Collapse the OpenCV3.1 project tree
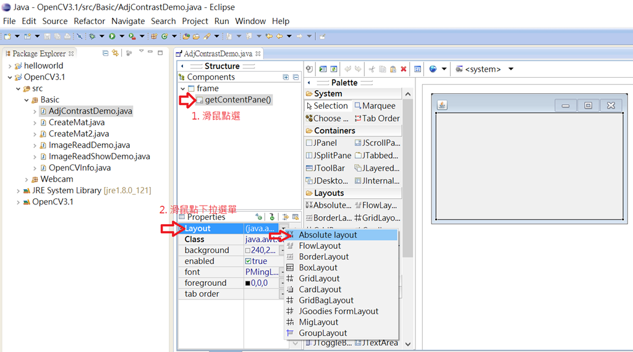Viewport: 633px width, 352px height. 10,77
